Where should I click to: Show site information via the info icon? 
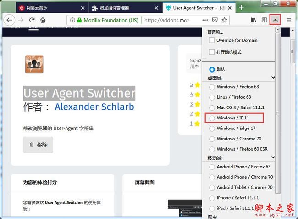click(x=72, y=20)
